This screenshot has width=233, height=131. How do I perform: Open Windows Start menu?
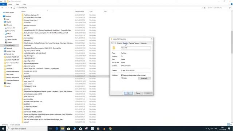[3, 128]
